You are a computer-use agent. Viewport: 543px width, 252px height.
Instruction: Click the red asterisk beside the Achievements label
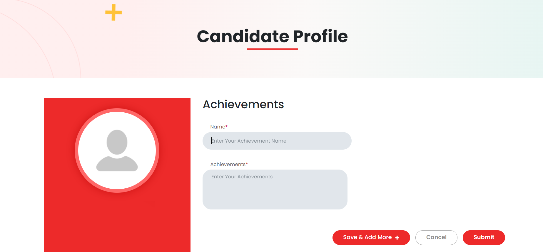(x=247, y=164)
